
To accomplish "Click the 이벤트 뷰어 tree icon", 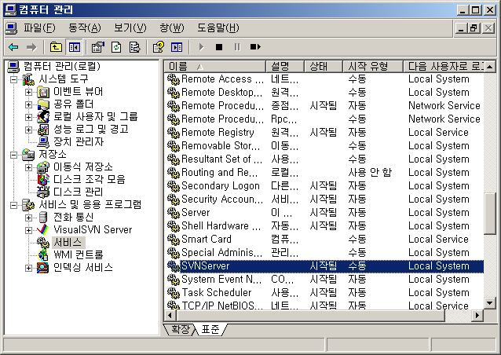I will coord(43,92).
